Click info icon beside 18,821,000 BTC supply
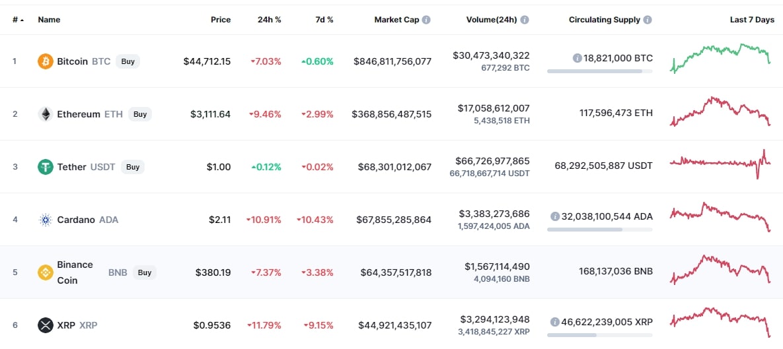 point(577,58)
